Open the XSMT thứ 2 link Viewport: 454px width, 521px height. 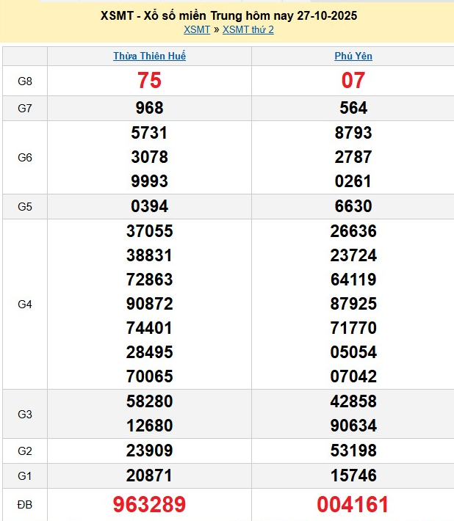pos(248,29)
